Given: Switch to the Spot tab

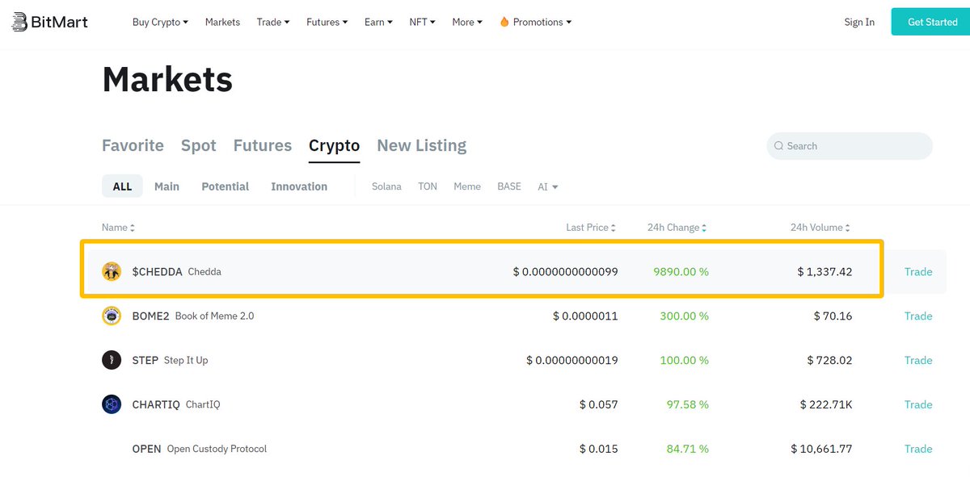Looking at the screenshot, I should [199, 145].
